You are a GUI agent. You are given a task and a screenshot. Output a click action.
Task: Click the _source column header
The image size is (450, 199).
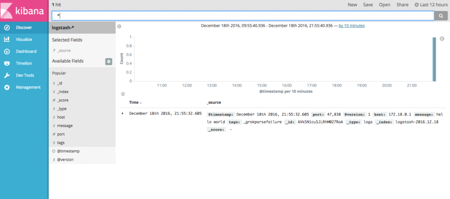coord(214,102)
